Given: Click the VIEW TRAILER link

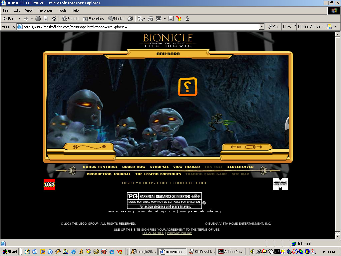Looking at the screenshot, I should [186, 167].
